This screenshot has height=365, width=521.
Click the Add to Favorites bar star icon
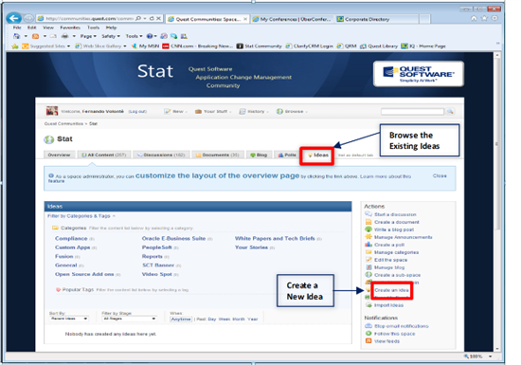(x=14, y=46)
